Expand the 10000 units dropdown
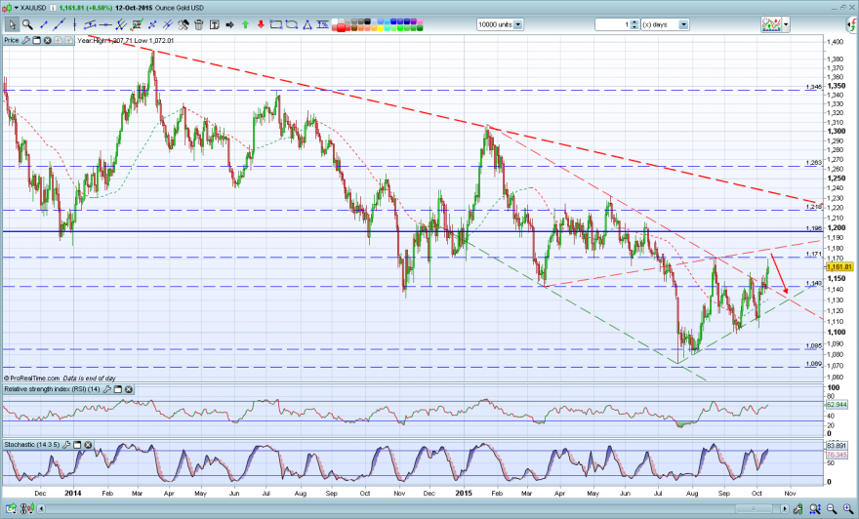This screenshot has height=519, width=859. 518,24
